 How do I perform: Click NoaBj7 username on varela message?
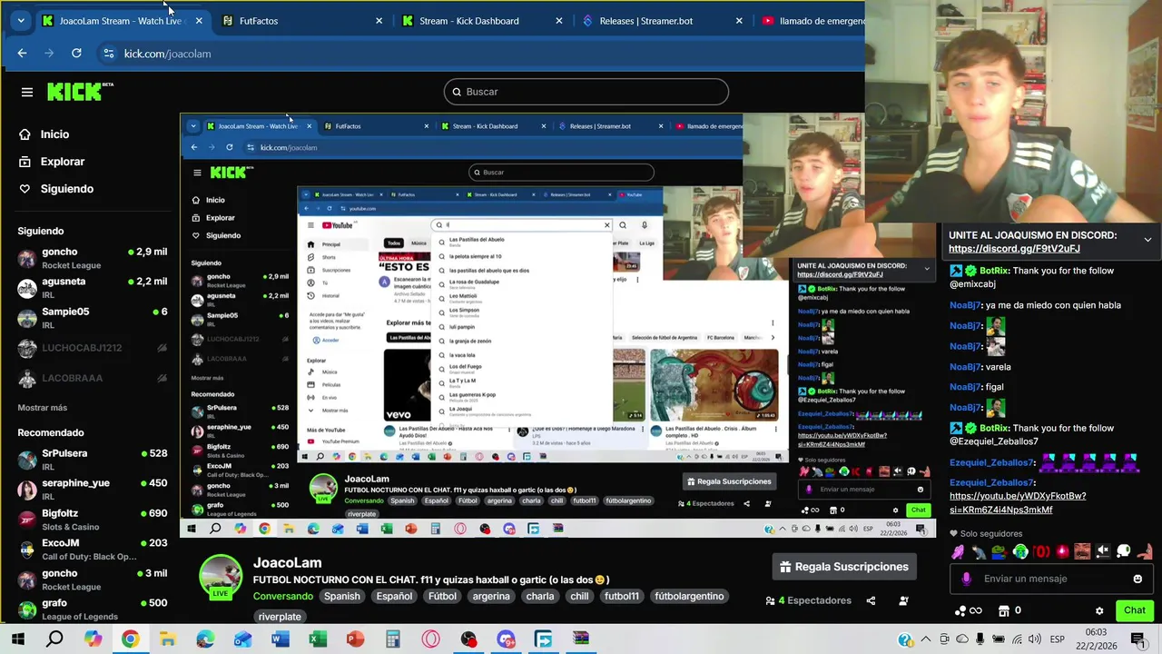(x=965, y=367)
